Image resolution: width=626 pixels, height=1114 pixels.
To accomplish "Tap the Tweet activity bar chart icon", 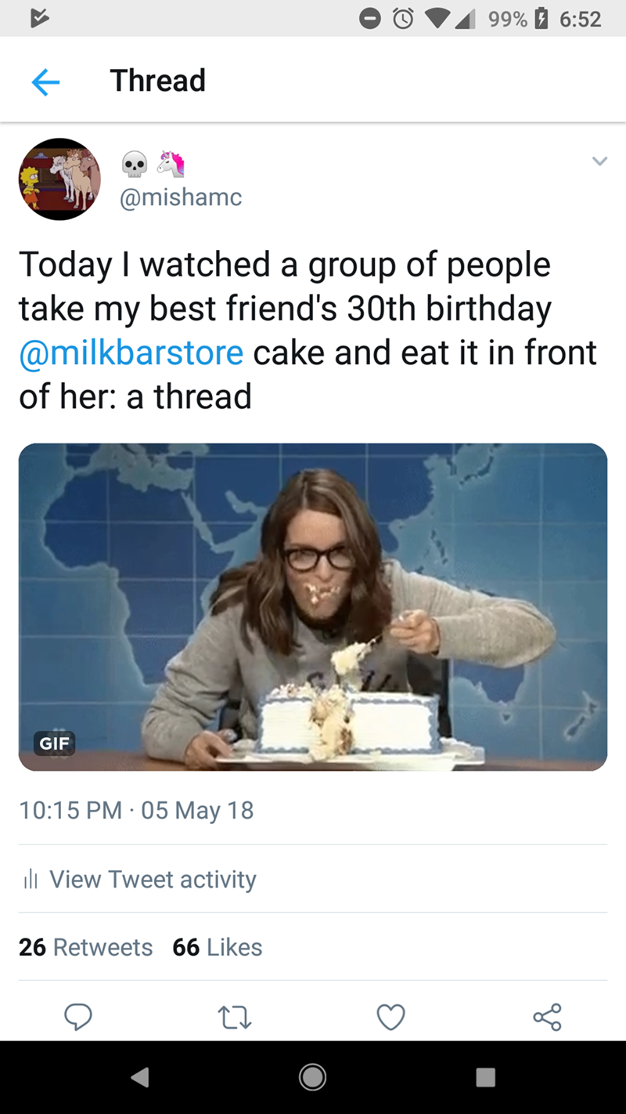I will 31,880.
